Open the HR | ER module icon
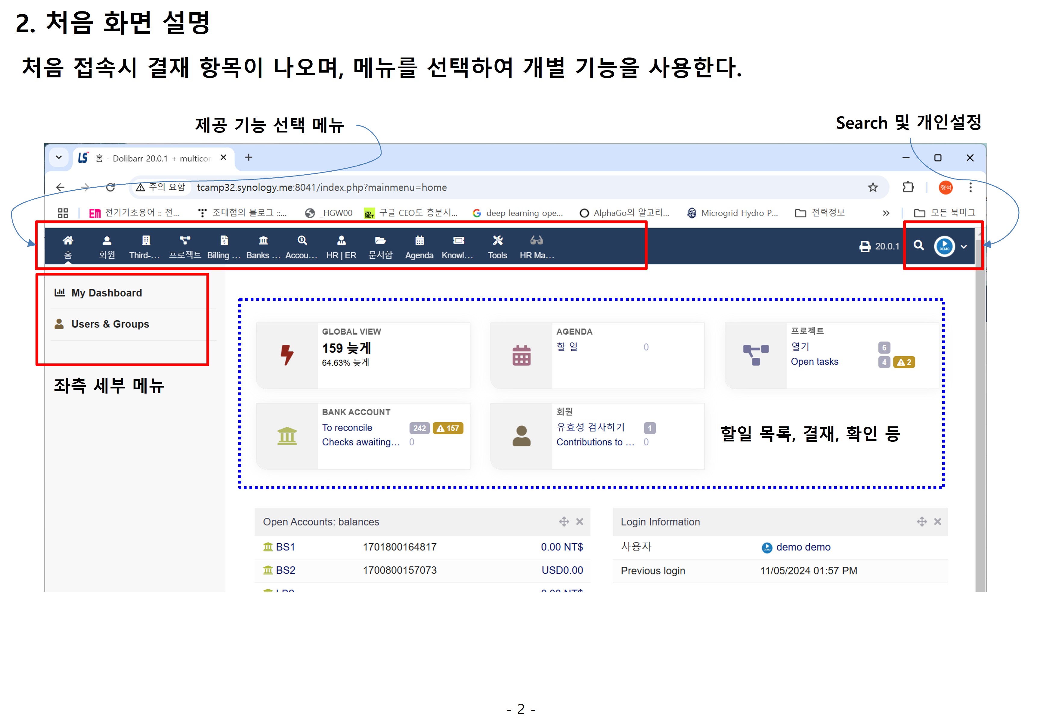 coord(342,241)
